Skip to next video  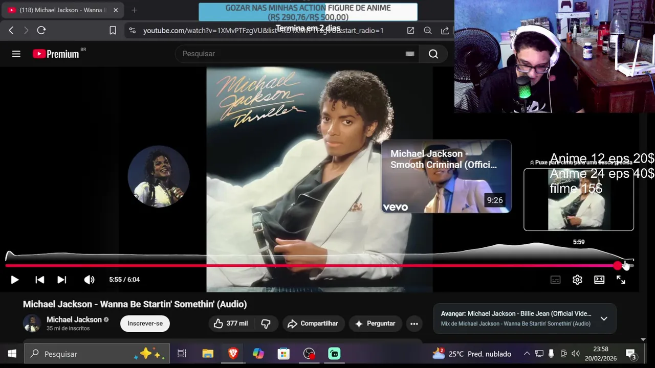[x=61, y=280]
